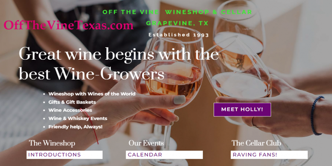The width and height of the screenshot is (332, 166).
Task: Click the Great wine begins headline
Action: [x=119, y=54]
